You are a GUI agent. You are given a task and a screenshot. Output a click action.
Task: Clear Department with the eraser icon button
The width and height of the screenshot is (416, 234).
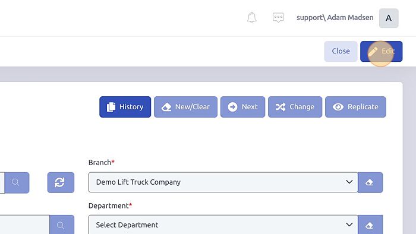(x=370, y=225)
